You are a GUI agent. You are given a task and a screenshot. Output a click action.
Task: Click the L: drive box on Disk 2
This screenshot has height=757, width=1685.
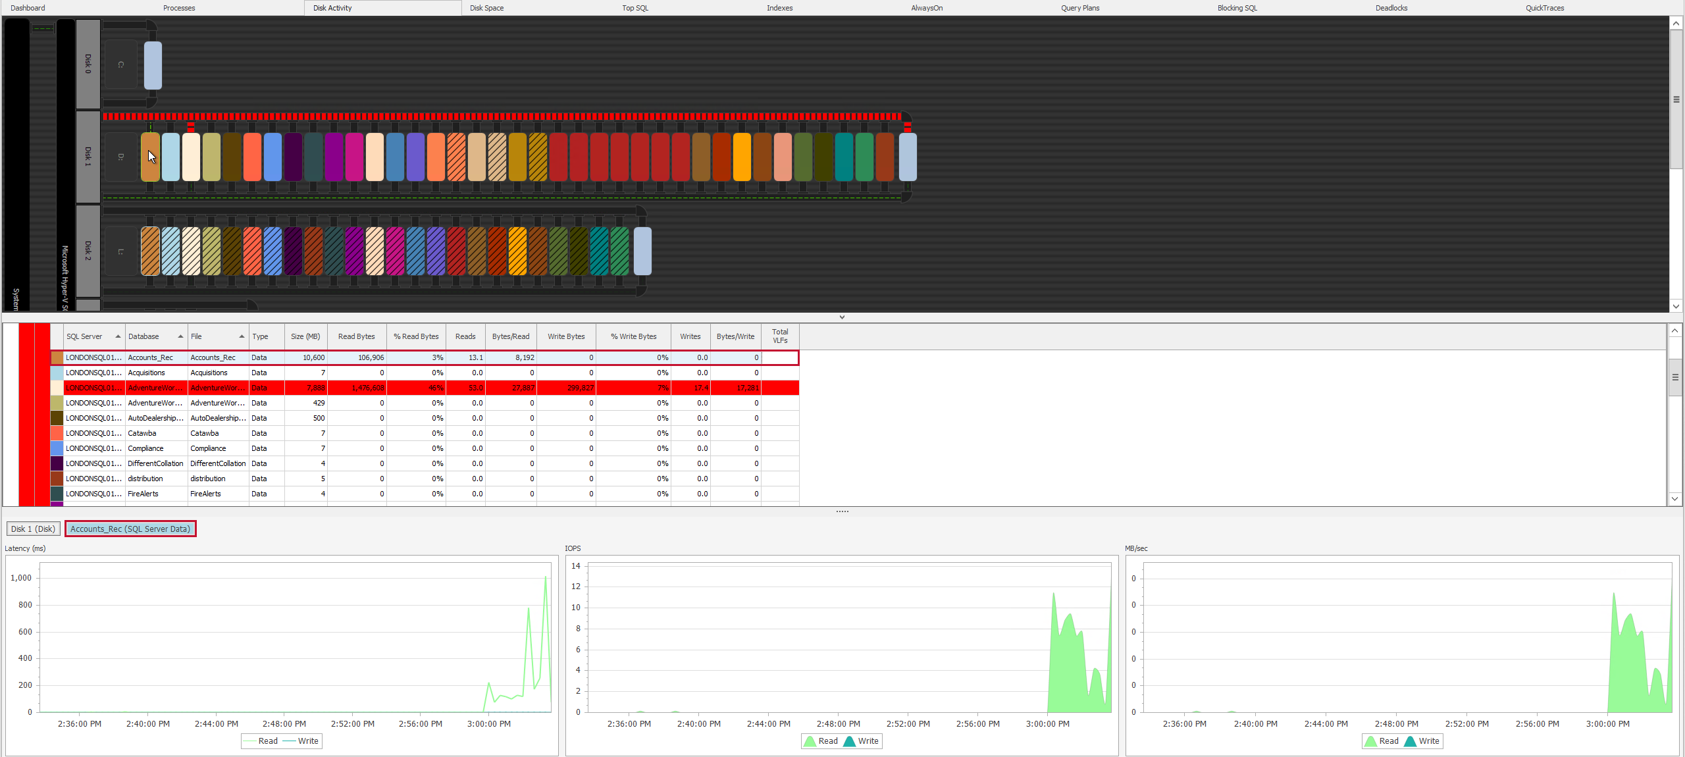[121, 251]
